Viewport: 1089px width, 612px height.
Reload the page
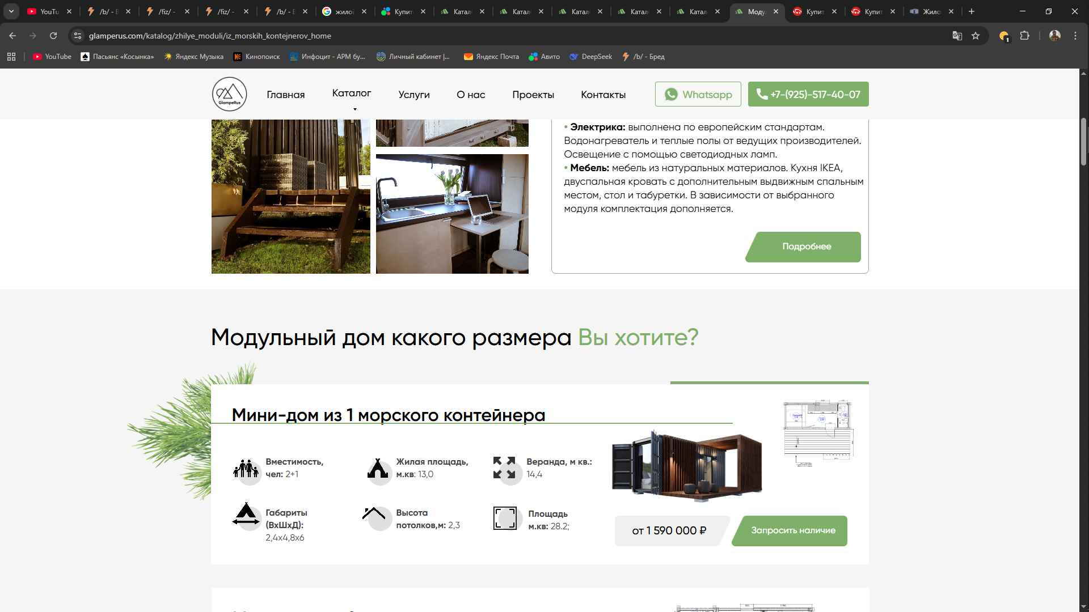(x=53, y=36)
